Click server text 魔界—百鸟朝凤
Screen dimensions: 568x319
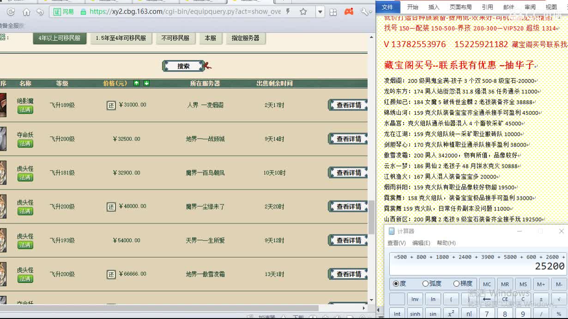point(205,173)
